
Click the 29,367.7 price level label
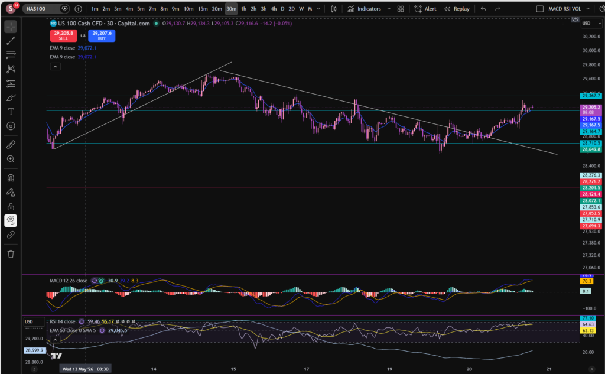pos(591,96)
